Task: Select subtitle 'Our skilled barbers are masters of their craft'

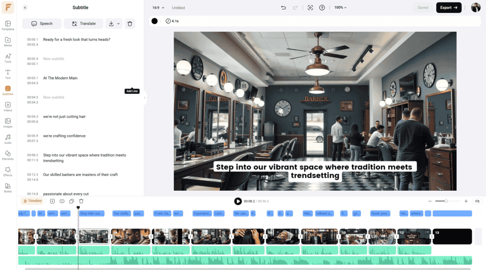Action: [80, 175]
